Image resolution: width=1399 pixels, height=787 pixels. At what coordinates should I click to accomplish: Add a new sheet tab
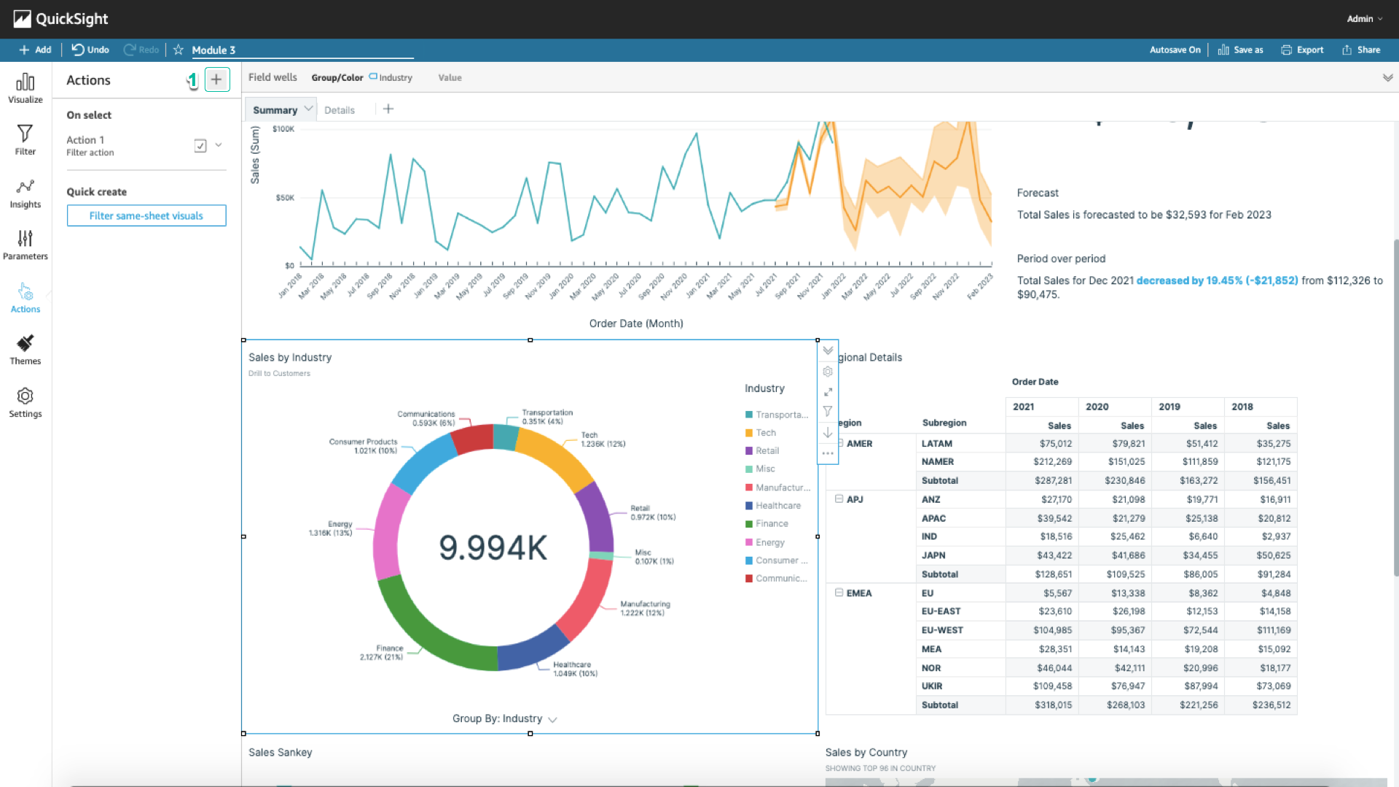[x=388, y=109]
